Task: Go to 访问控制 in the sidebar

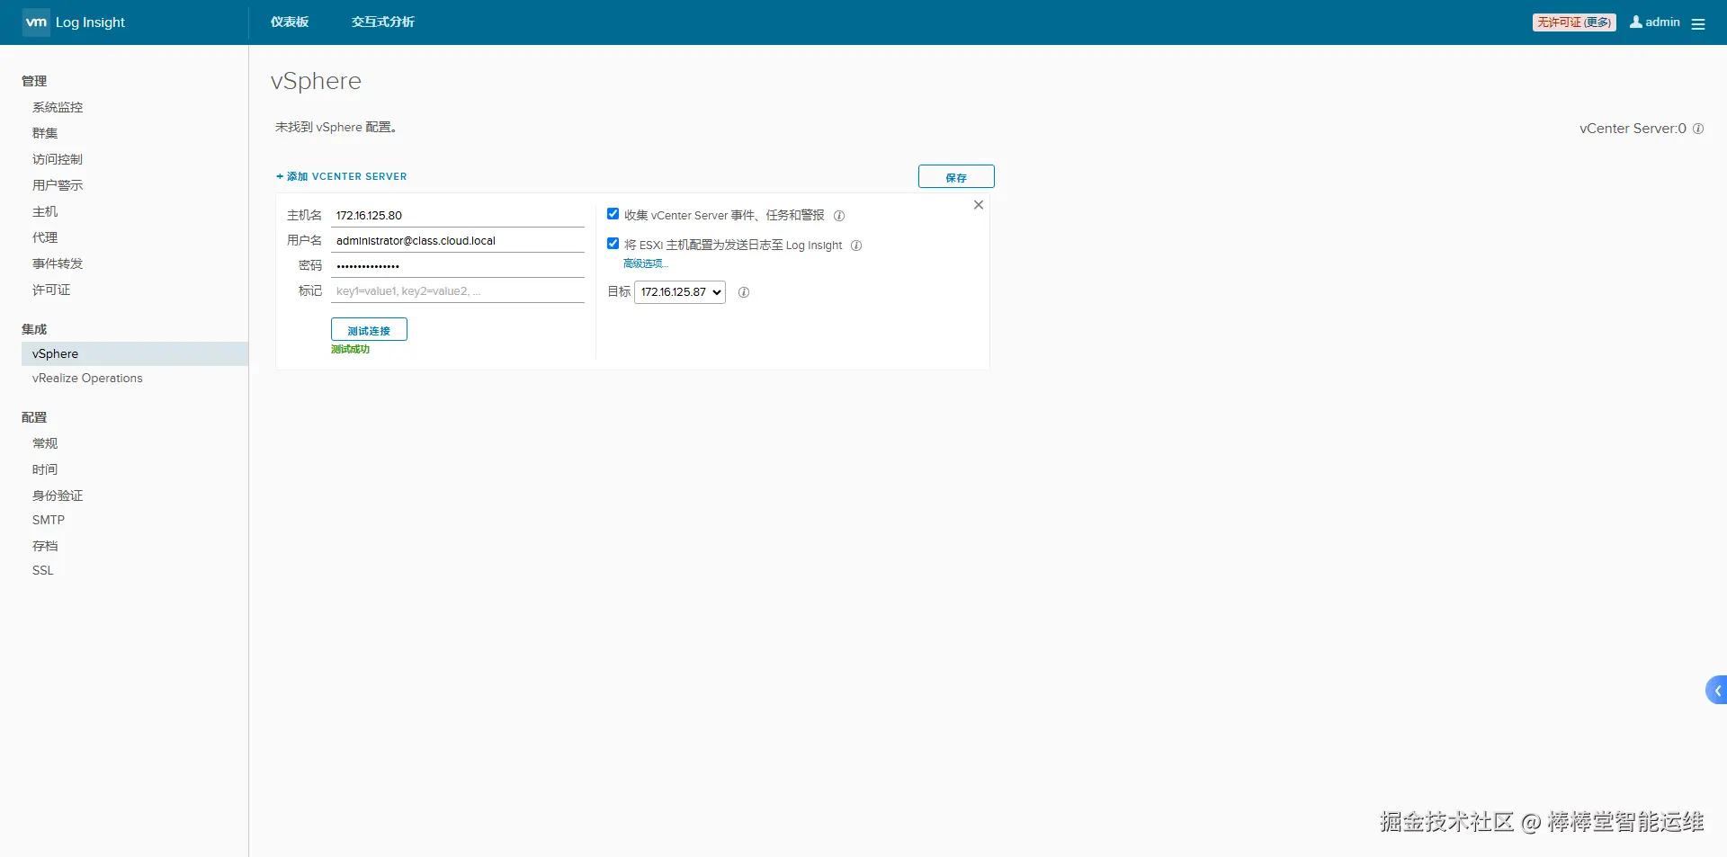Action: (x=58, y=159)
